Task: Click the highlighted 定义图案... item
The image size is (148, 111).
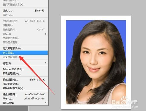Action: (x=24, y=53)
